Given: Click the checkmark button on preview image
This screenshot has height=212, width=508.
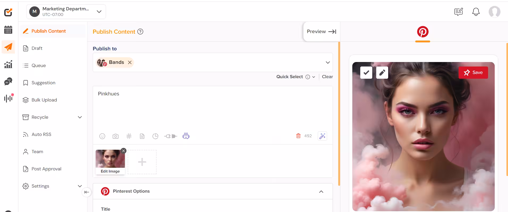Looking at the screenshot, I should click(x=366, y=73).
